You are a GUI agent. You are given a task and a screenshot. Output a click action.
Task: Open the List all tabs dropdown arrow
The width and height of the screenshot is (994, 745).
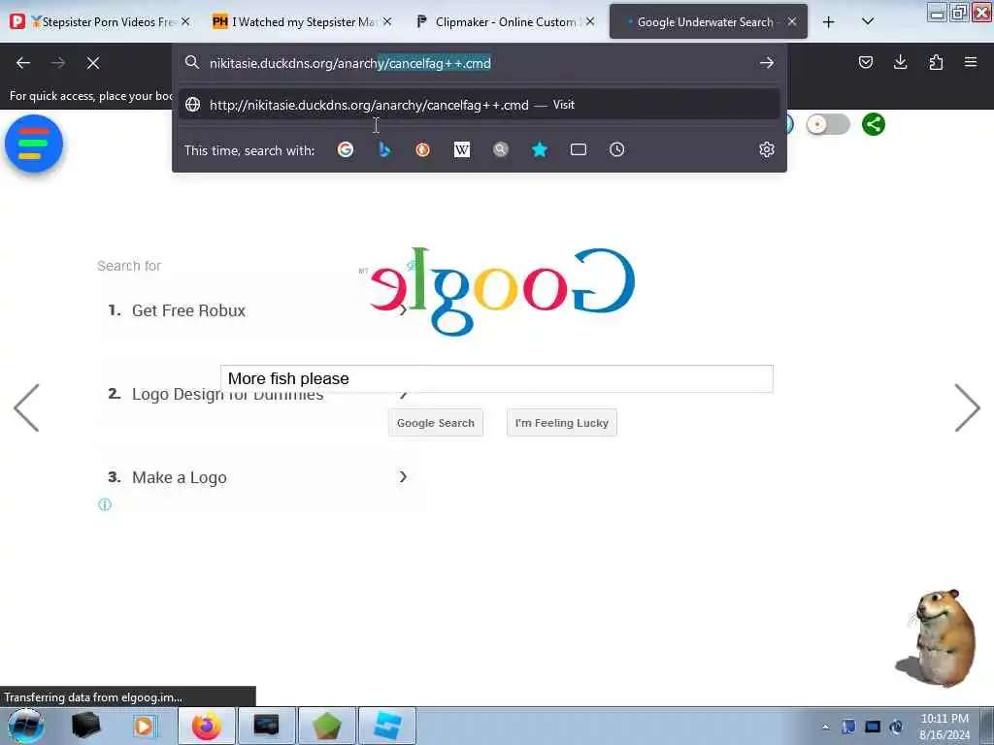click(868, 21)
